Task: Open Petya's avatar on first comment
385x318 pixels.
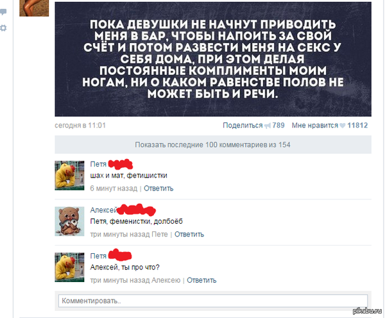Action: pos(69,176)
